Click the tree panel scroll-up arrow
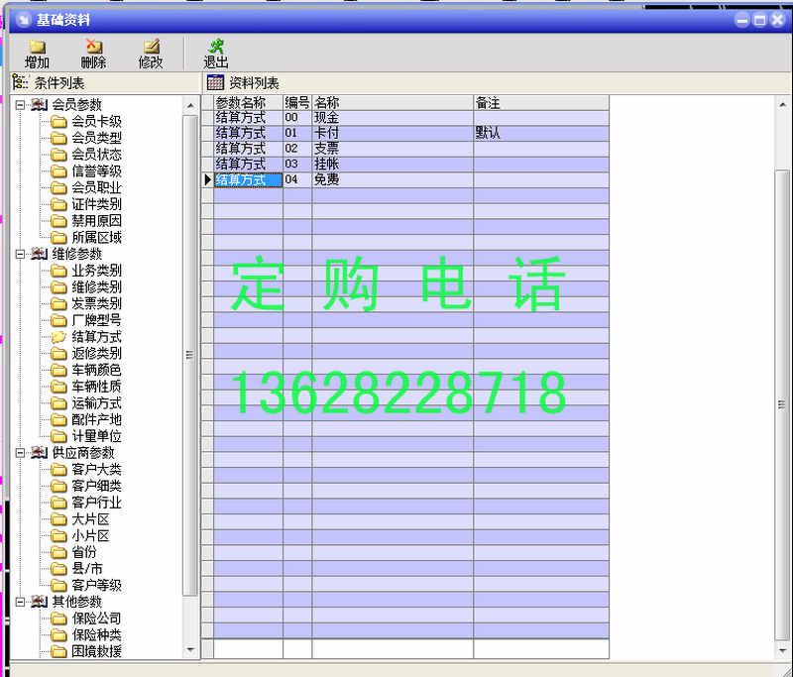The height and width of the screenshot is (677, 793). click(x=190, y=105)
